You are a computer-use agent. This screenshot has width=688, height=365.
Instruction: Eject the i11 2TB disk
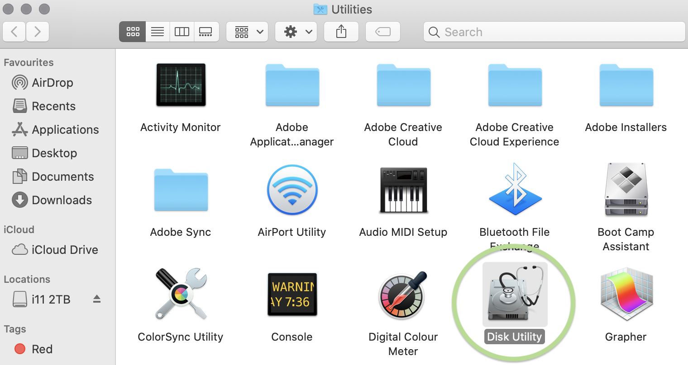[97, 299]
